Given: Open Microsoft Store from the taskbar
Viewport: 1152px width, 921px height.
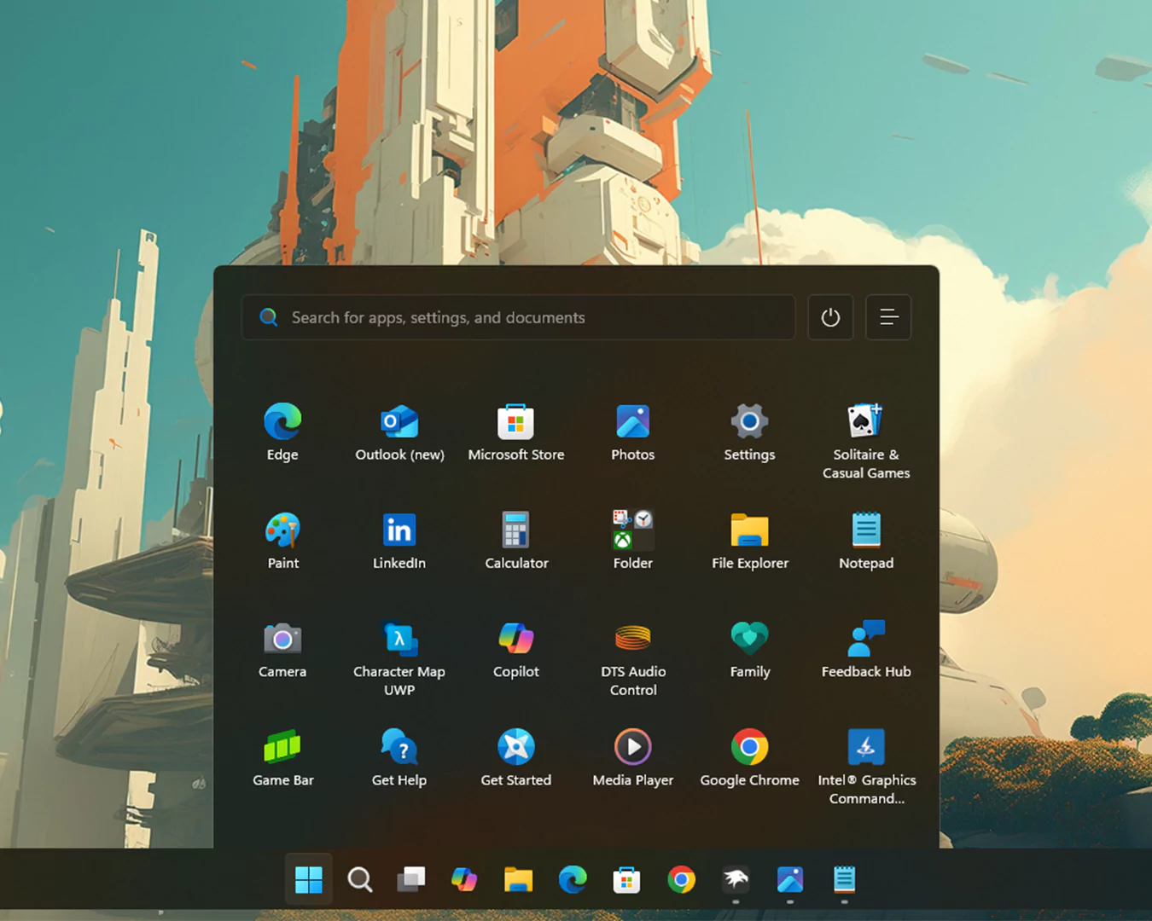Looking at the screenshot, I should tap(626, 879).
